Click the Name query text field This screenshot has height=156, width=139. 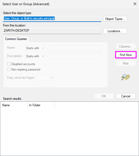tap(75, 48)
